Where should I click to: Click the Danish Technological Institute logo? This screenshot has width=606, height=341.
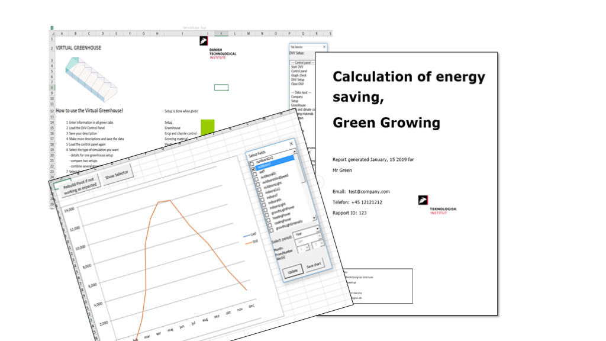coord(204,41)
